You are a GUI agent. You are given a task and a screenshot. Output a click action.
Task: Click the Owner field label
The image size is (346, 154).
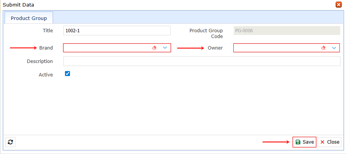215,48
